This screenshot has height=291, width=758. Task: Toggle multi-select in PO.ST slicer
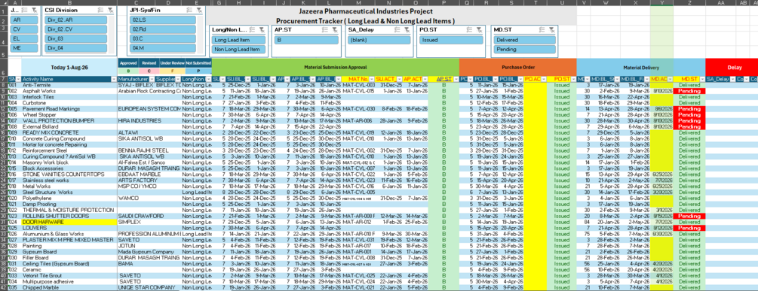tap(468, 29)
